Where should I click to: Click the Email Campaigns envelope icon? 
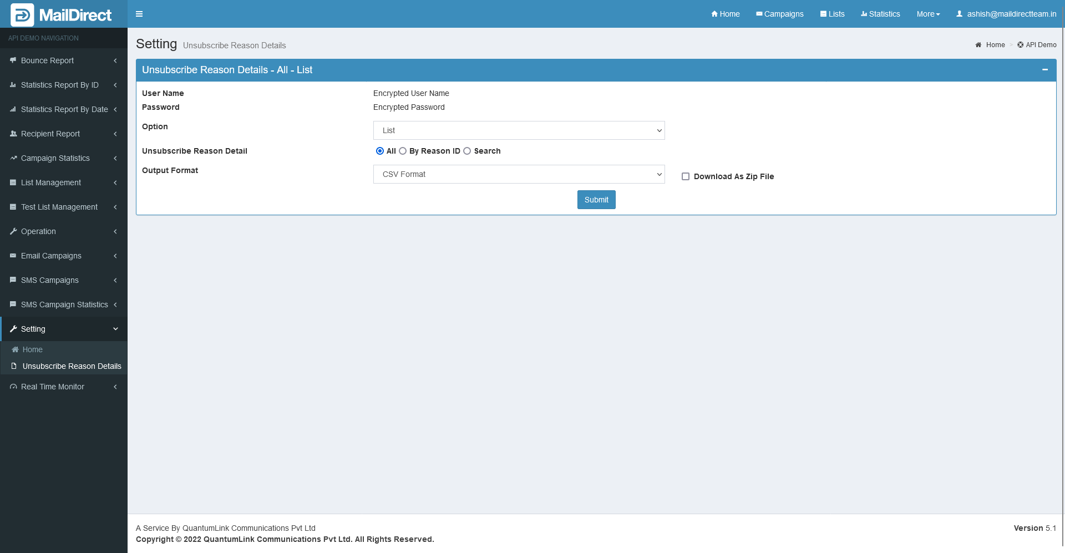[x=13, y=256]
